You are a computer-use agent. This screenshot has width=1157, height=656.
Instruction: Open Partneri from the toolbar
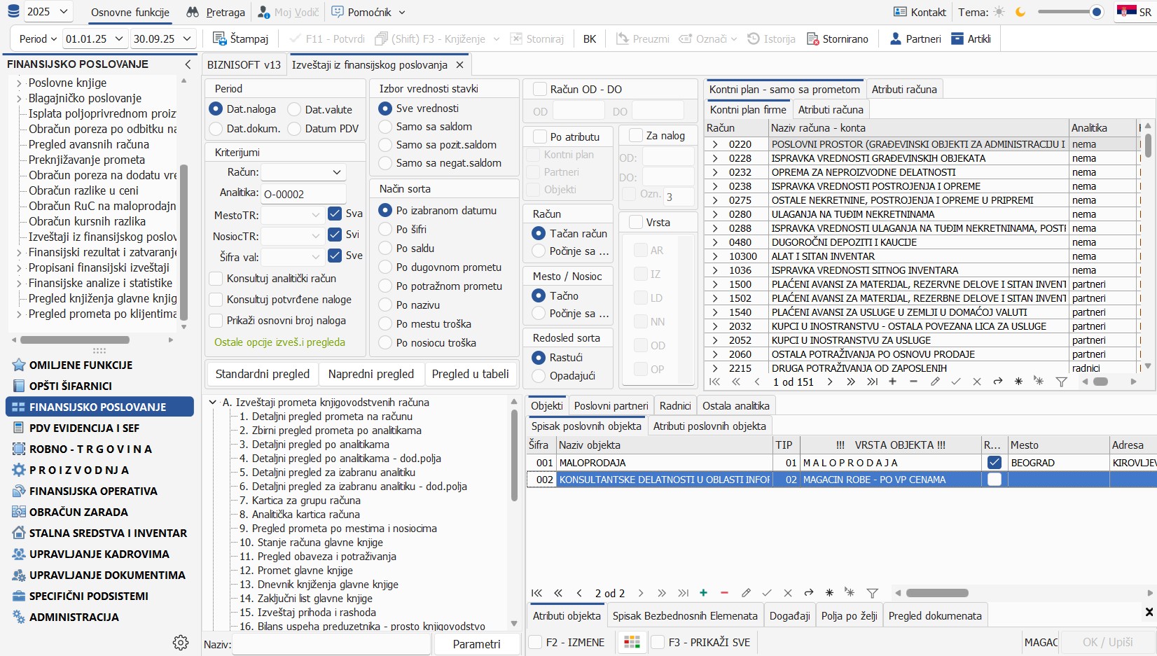coord(915,39)
